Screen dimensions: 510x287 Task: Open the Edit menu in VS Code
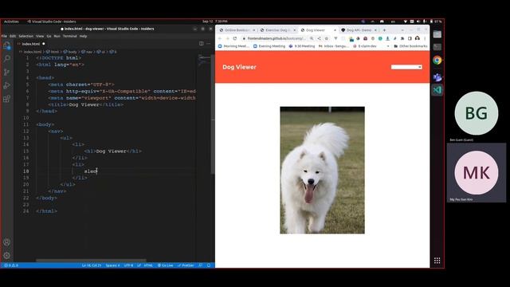[13, 36]
